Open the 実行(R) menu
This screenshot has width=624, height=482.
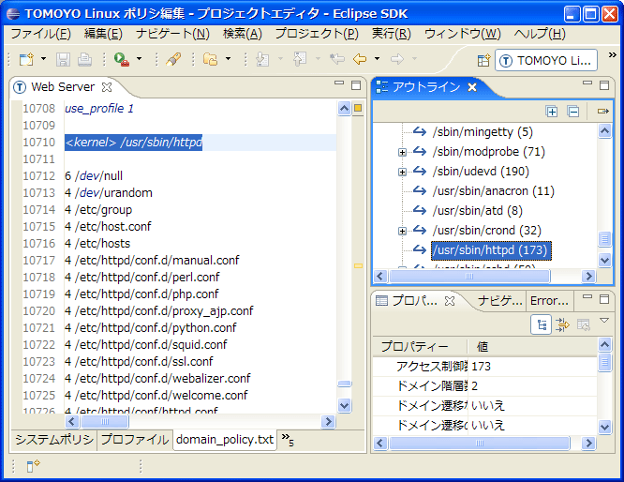coord(392,34)
